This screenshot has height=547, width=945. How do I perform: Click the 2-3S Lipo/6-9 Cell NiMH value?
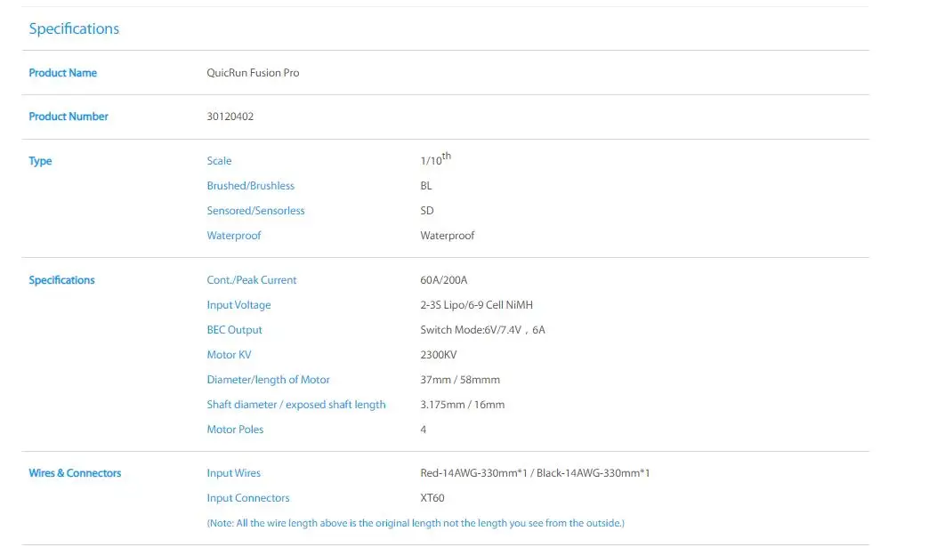477,305
